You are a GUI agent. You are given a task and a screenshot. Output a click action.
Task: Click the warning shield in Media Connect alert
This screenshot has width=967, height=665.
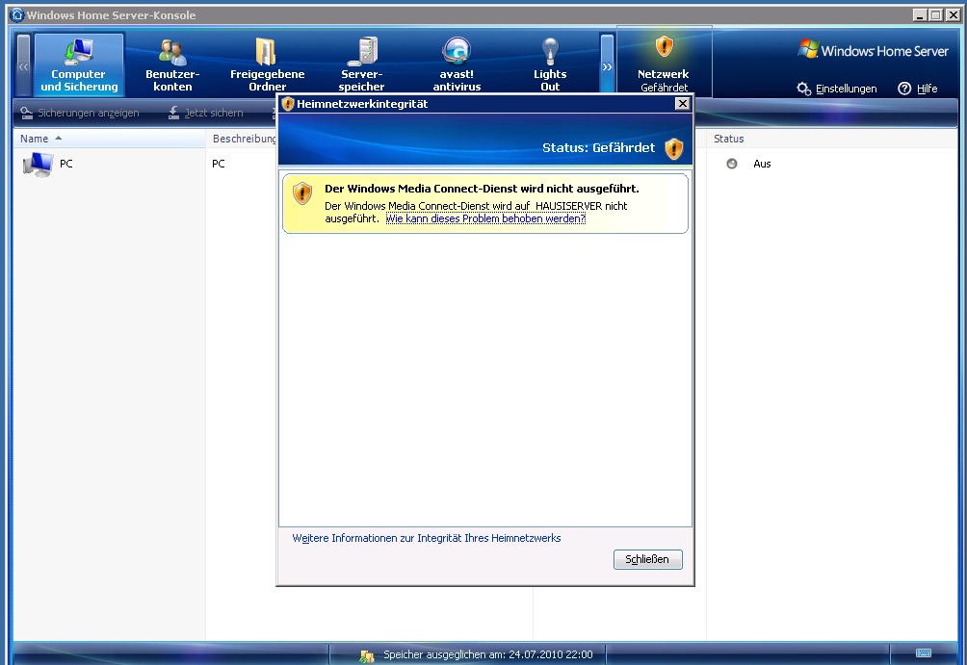302,193
